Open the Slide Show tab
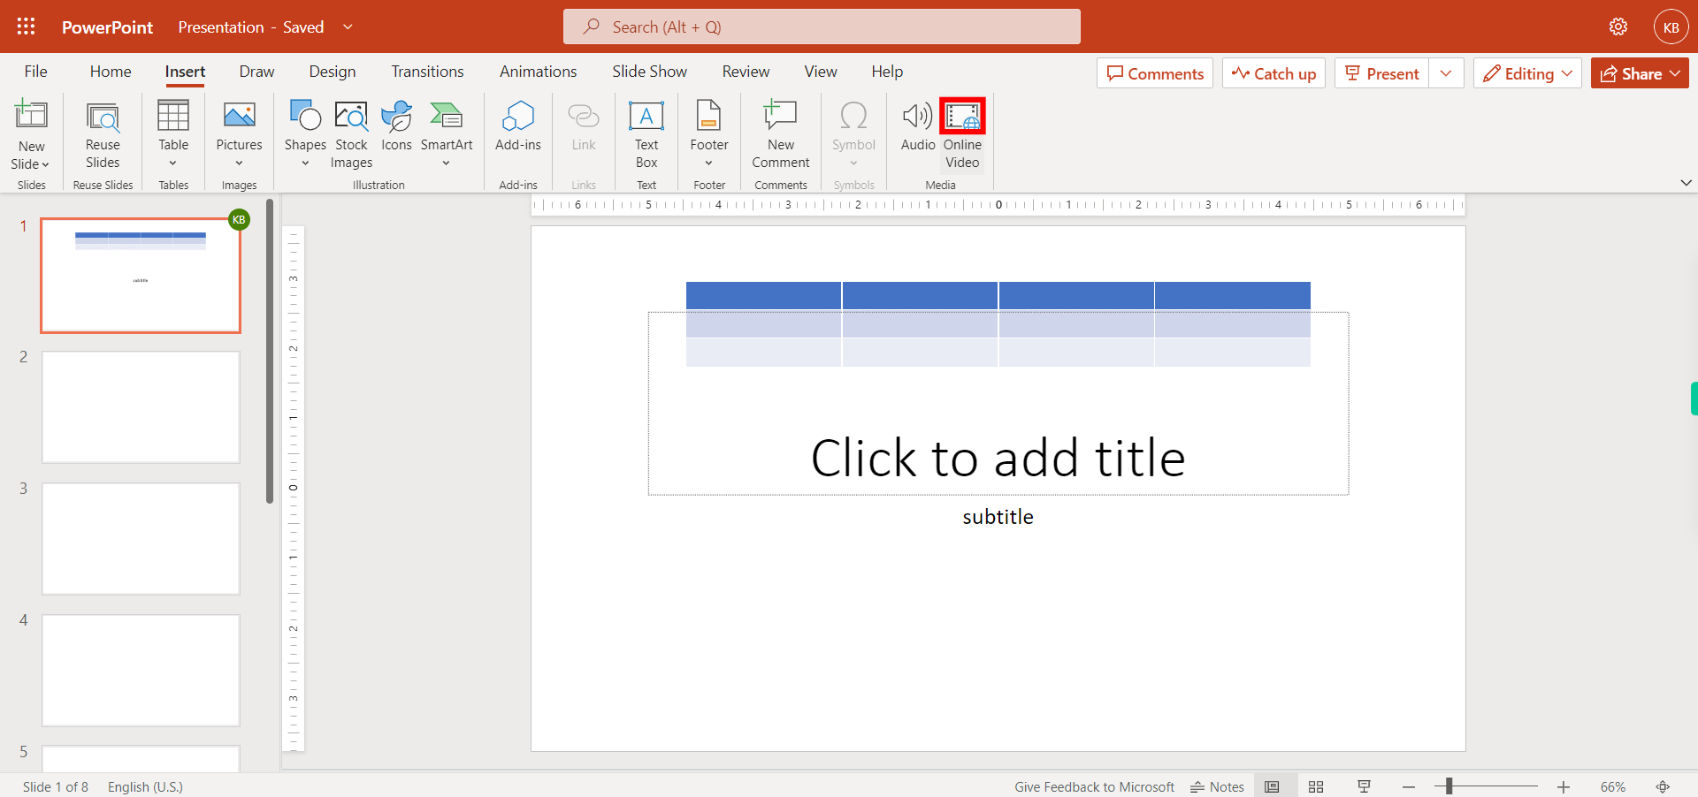1698x797 pixels. 649,72
